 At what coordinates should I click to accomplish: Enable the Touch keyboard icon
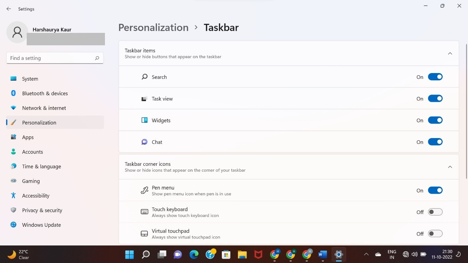tap(435, 212)
